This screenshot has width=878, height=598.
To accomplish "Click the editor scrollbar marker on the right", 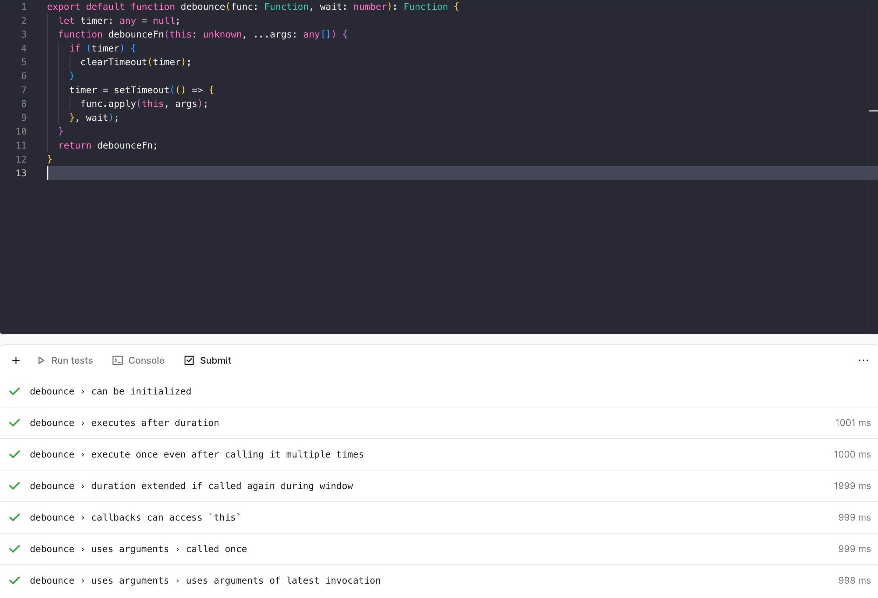I will pyautogui.click(x=873, y=111).
